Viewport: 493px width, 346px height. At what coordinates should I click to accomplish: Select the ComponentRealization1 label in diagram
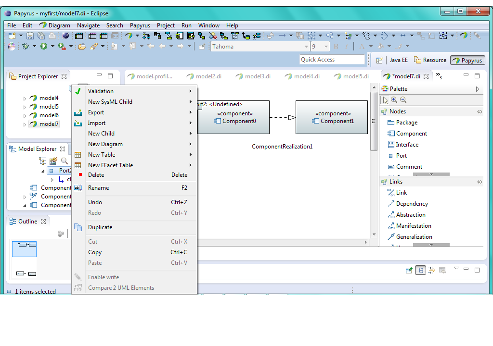pyautogui.click(x=282, y=147)
